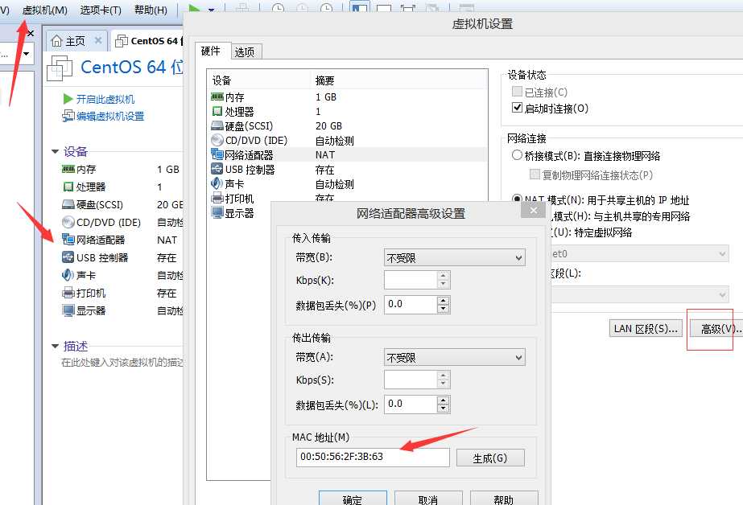Click the 在此处键入 description text area

pos(122,363)
